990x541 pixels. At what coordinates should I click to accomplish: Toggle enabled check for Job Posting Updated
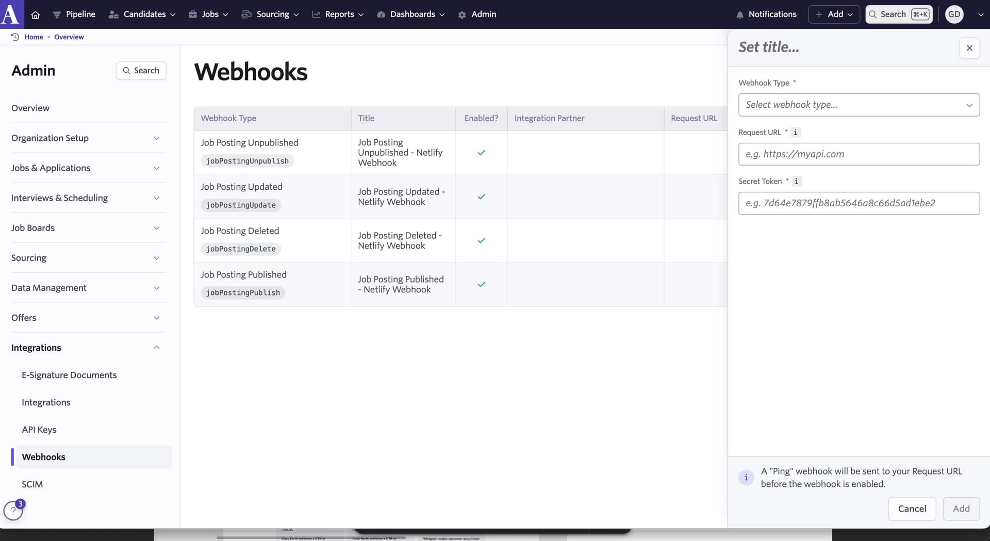(x=481, y=196)
